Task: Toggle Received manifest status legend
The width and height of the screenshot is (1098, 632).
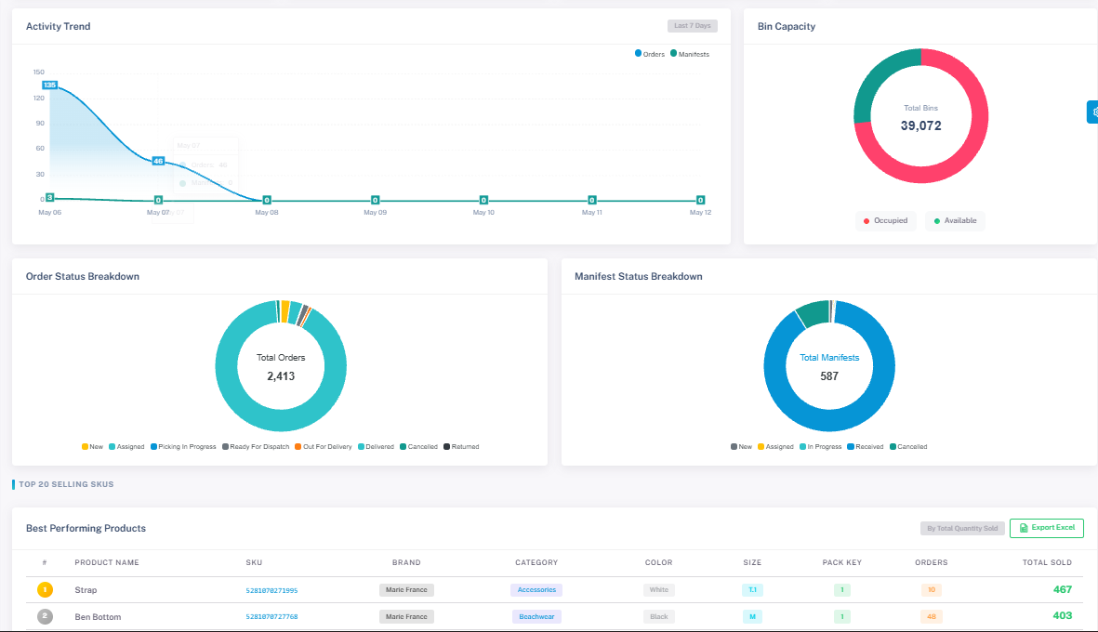Action: 866,446
